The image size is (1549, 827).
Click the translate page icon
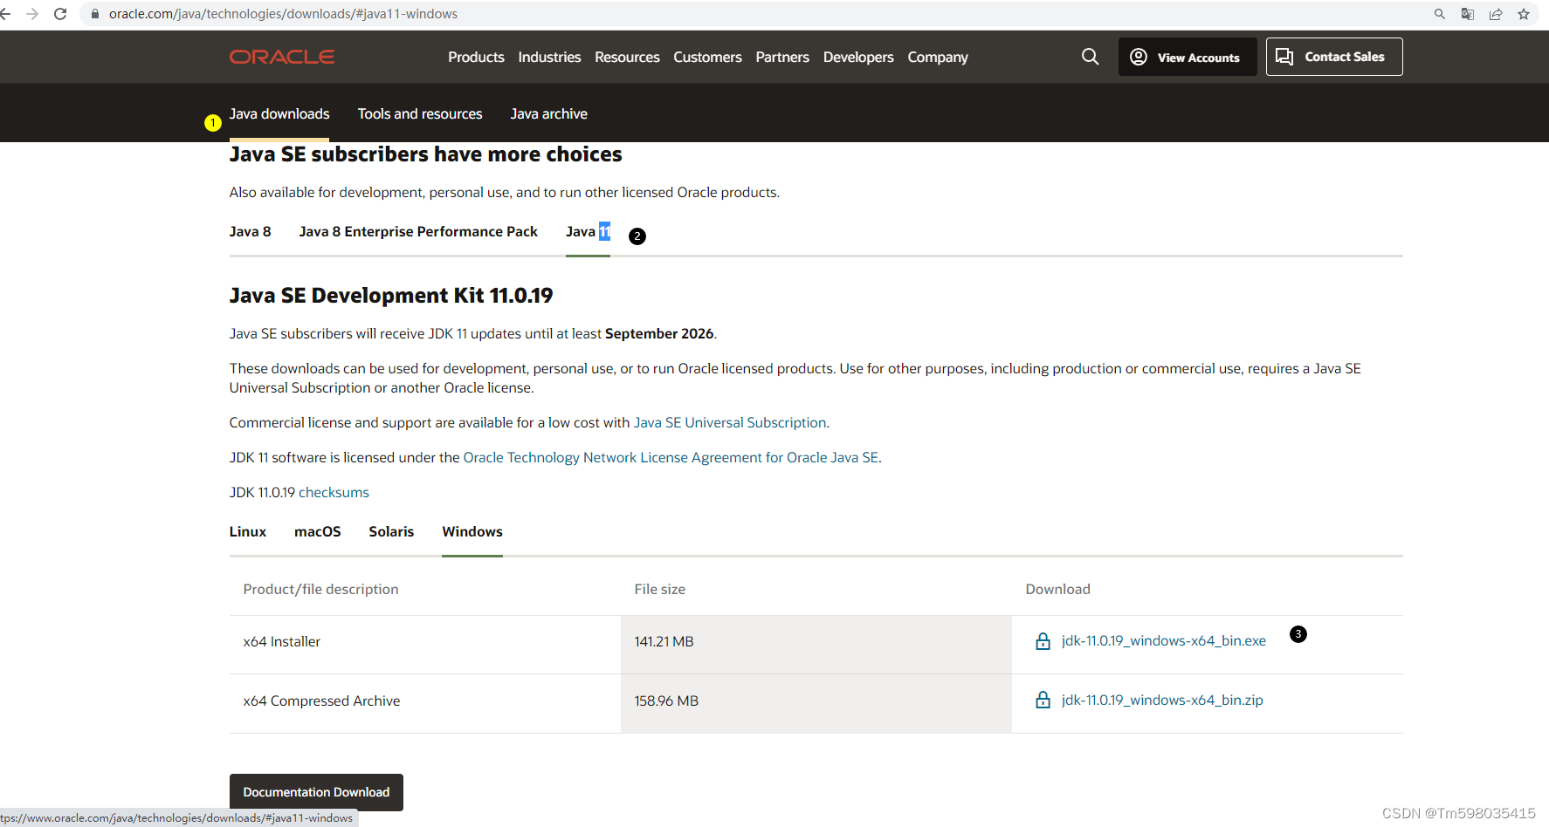click(x=1468, y=14)
